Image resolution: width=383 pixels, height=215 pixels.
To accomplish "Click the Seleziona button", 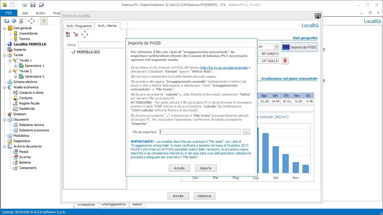I will coord(204,196).
